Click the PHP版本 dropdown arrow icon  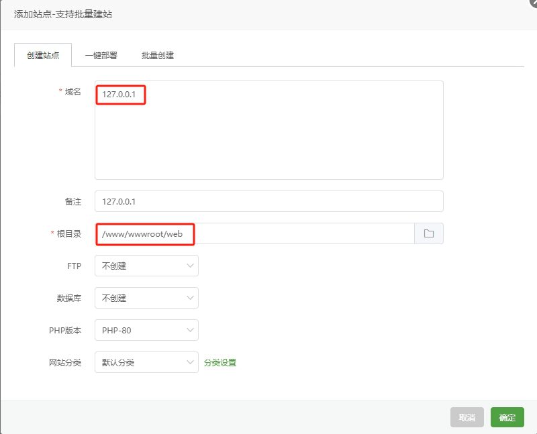click(x=189, y=330)
